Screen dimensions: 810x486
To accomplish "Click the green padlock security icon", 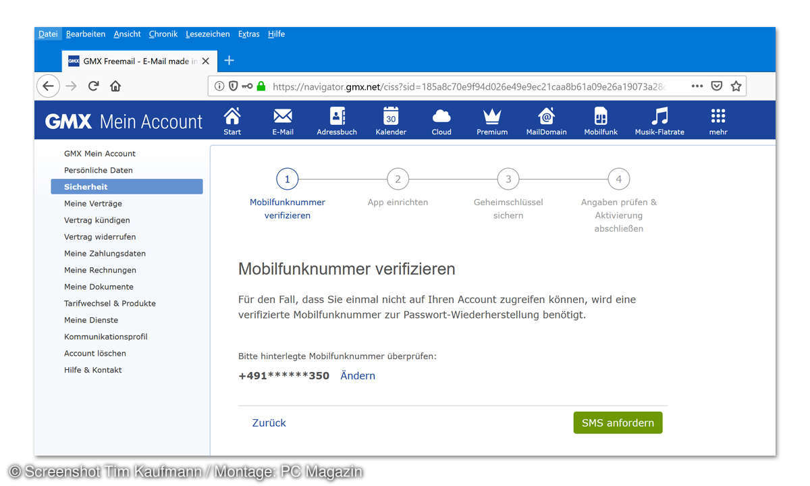I will [x=261, y=86].
